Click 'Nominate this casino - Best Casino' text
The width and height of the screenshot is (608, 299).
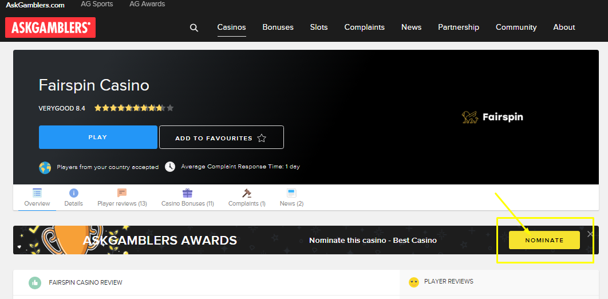[x=373, y=241]
